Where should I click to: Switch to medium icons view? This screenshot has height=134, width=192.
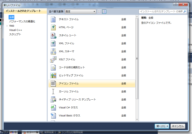104,11
